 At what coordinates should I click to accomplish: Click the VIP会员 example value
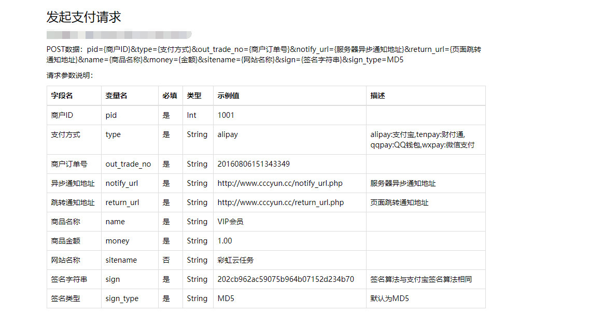[230, 222]
